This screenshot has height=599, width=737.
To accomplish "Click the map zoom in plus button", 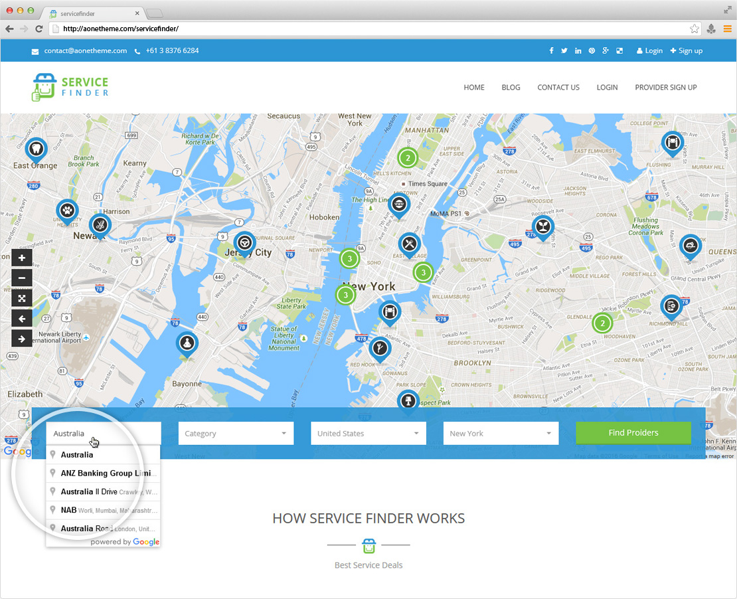I will click(22, 258).
